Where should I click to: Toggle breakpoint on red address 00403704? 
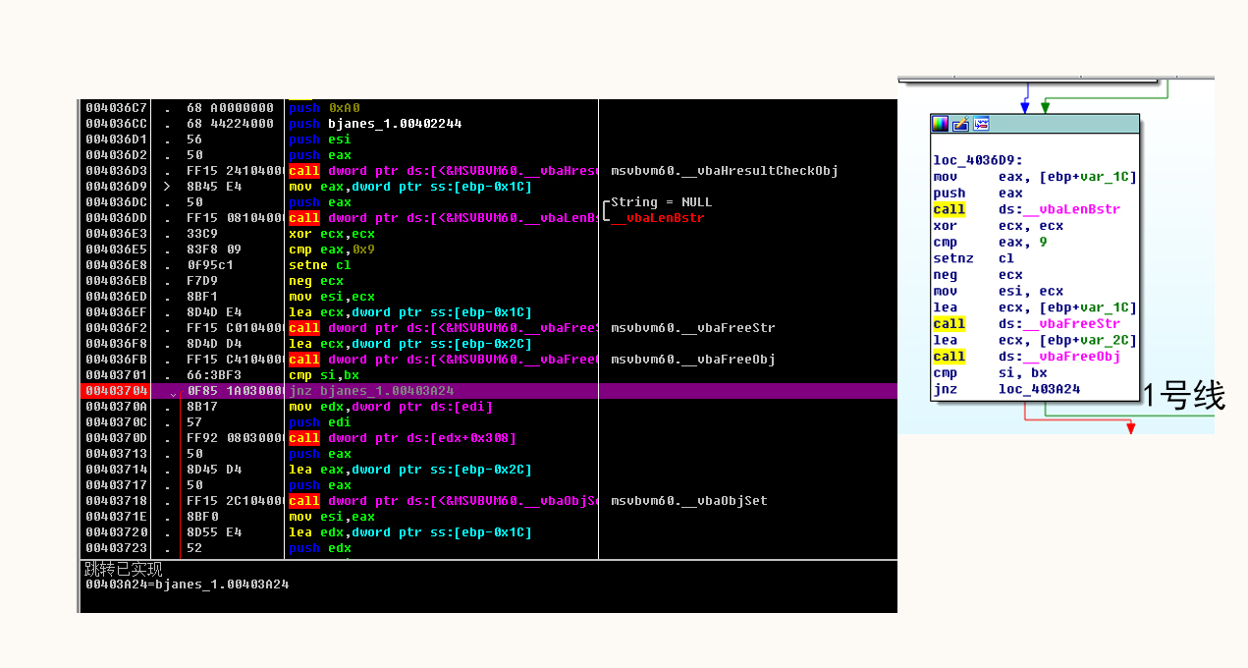[x=116, y=391]
